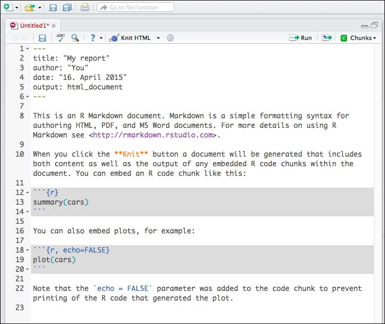The width and height of the screenshot is (385, 324).
Task: Click the Save All documents icon
Action: pyautogui.click(x=67, y=7)
